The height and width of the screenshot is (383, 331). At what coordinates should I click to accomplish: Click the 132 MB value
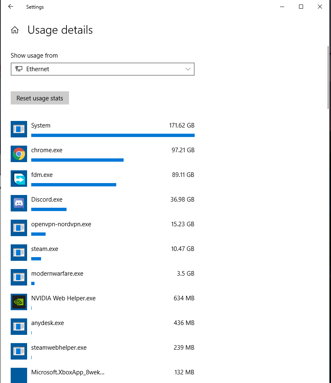[x=184, y=372]
